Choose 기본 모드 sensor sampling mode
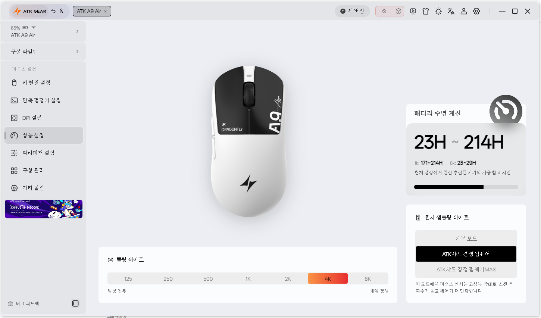 click(x=466, y=238)
